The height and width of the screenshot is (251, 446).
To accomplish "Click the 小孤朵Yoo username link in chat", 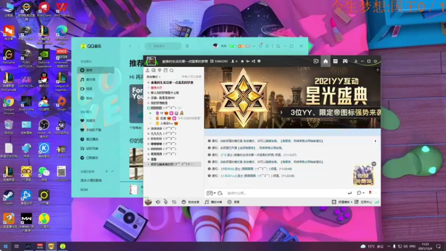I will click(x=229, y=176).
